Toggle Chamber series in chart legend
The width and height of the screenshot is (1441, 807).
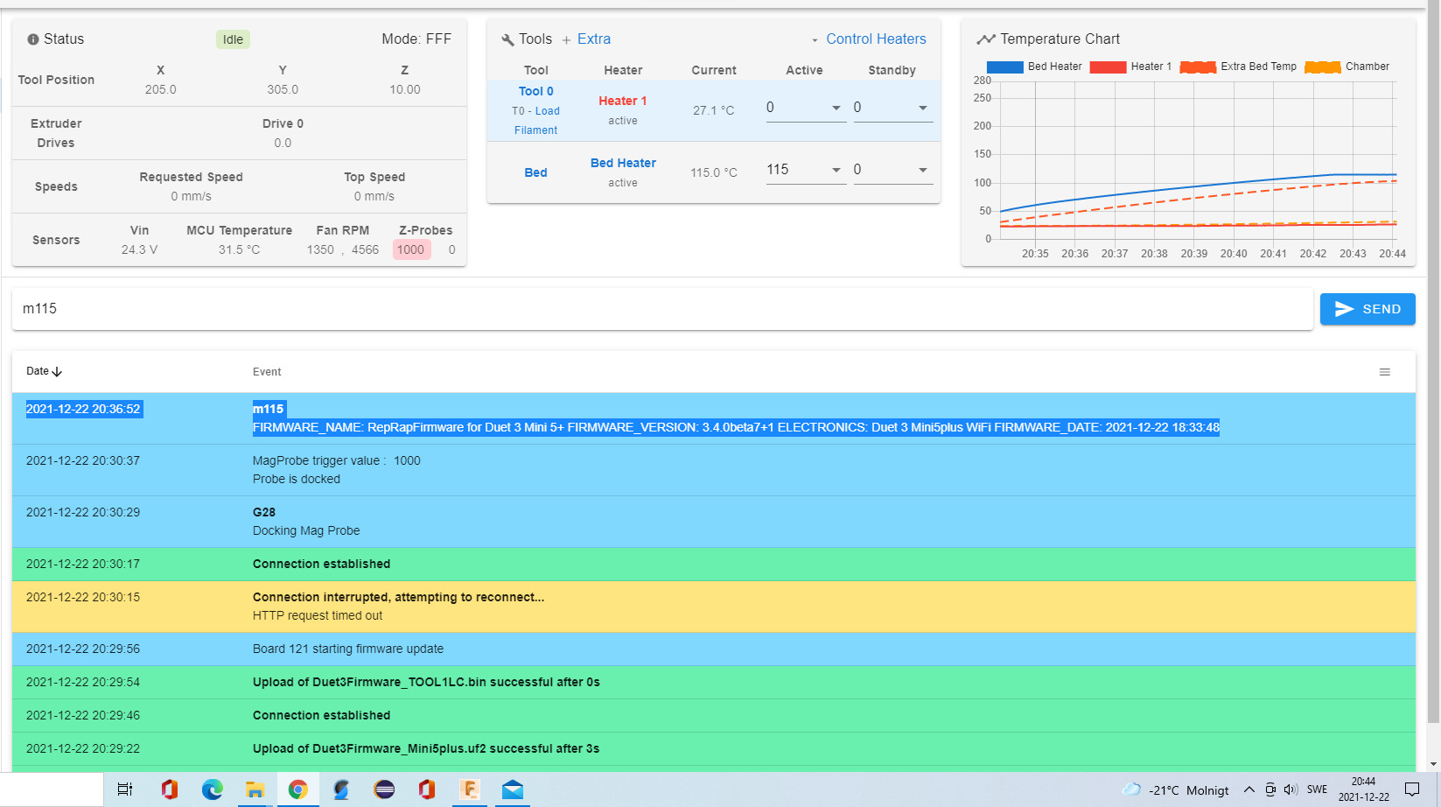click(x=1346, y=67)
